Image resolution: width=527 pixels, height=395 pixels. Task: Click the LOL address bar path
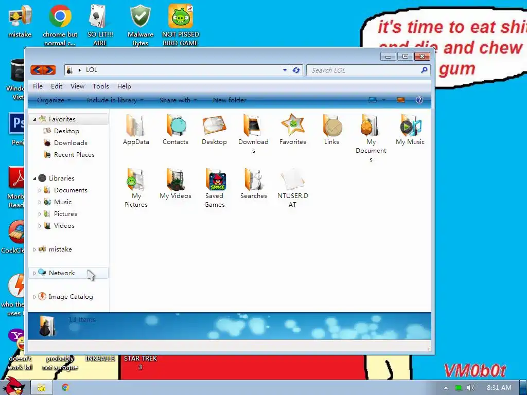point(92,70)
